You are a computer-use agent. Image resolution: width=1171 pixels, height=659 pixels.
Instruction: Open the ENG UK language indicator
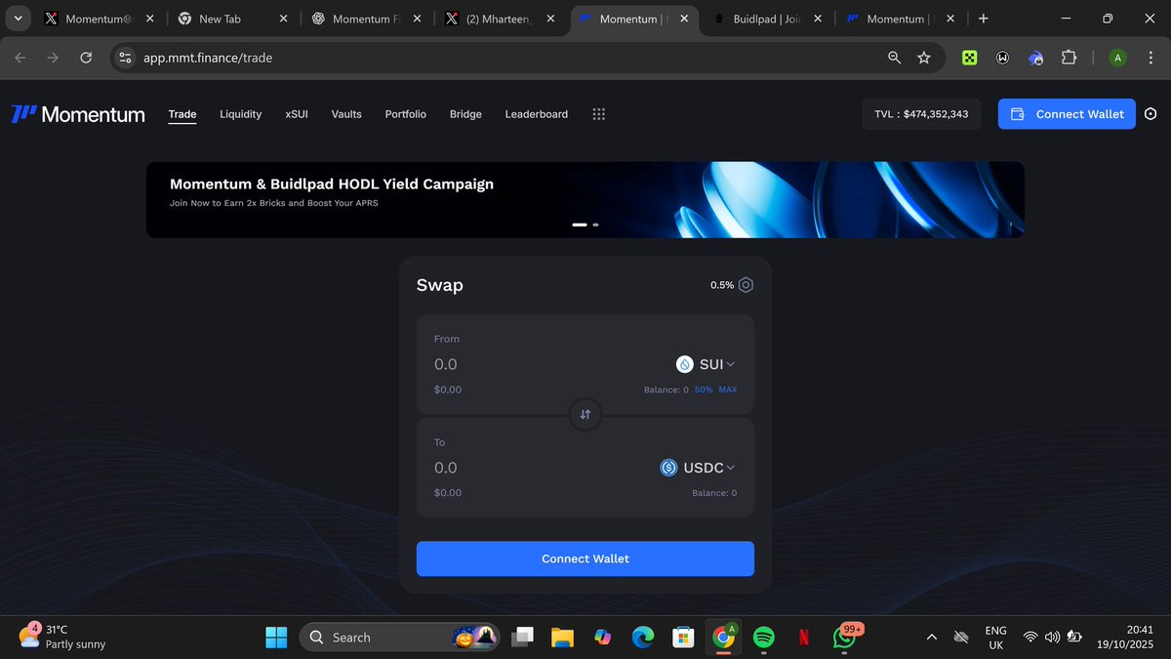click(x=995, y=638)
